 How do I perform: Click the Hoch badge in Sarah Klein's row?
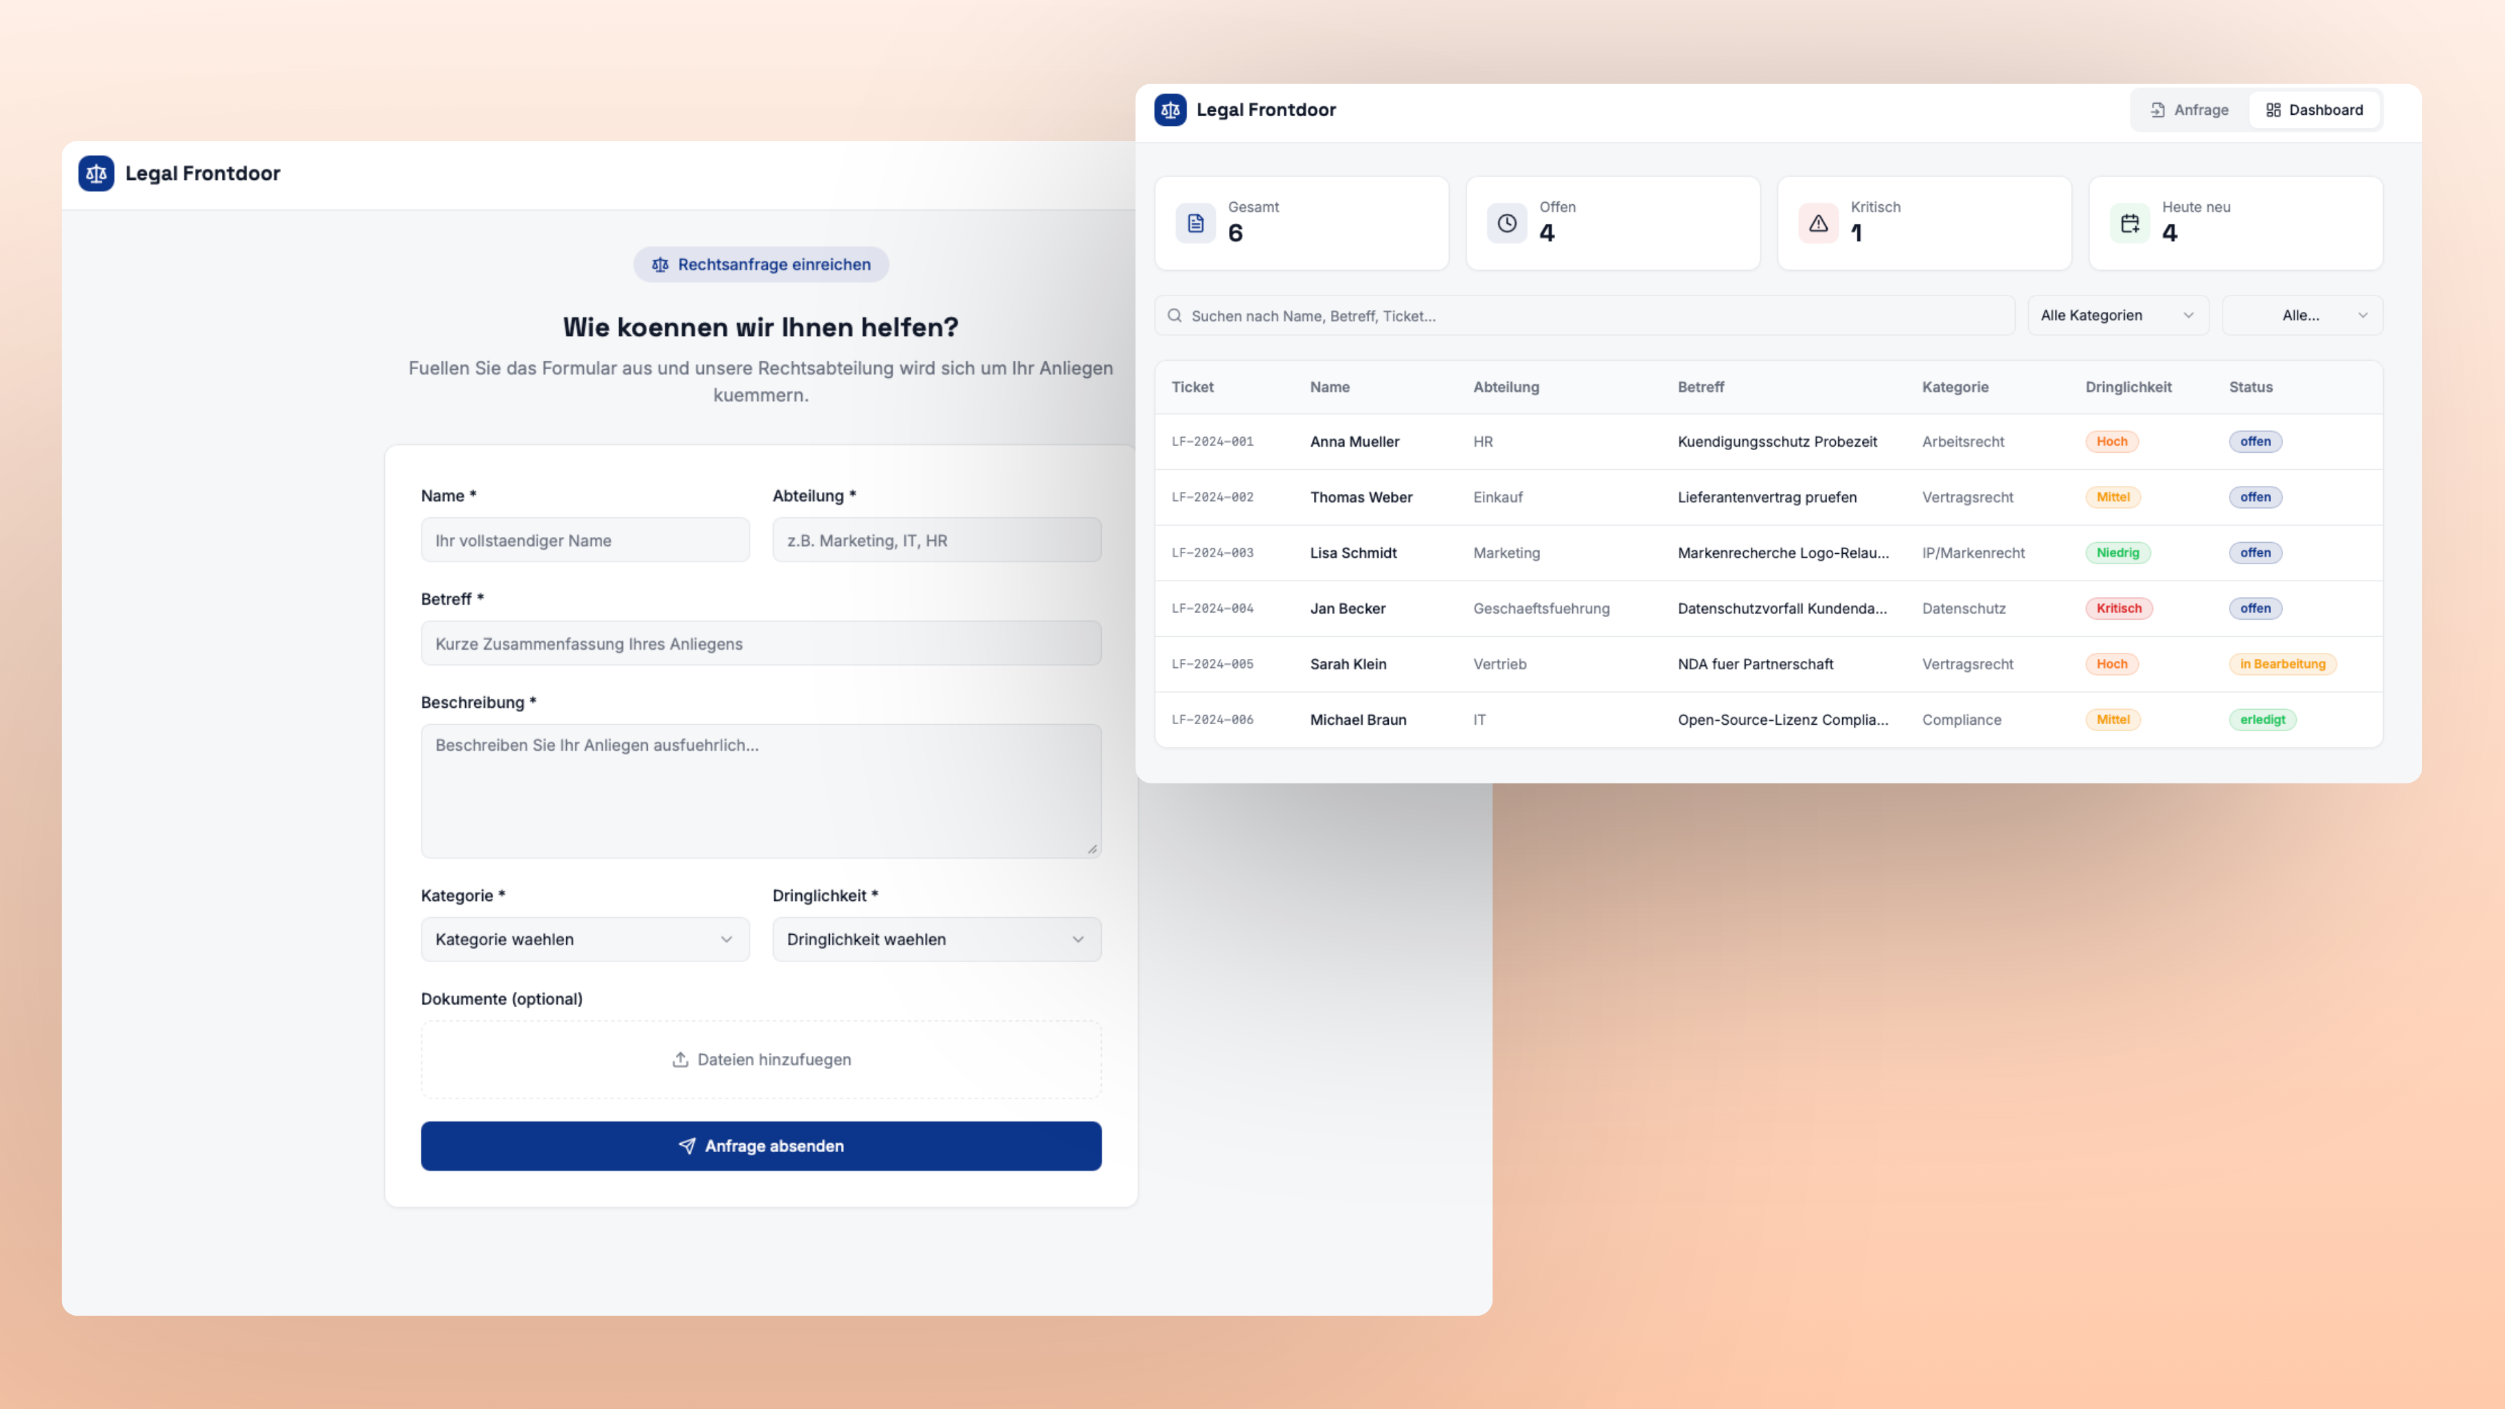pos(2111,664)
